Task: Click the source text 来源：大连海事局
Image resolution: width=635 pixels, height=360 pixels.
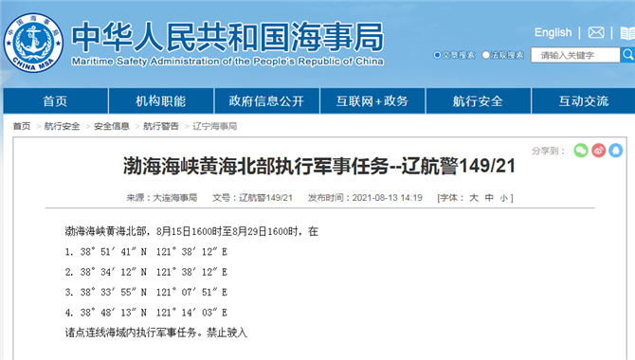Action: pos(161,198)
